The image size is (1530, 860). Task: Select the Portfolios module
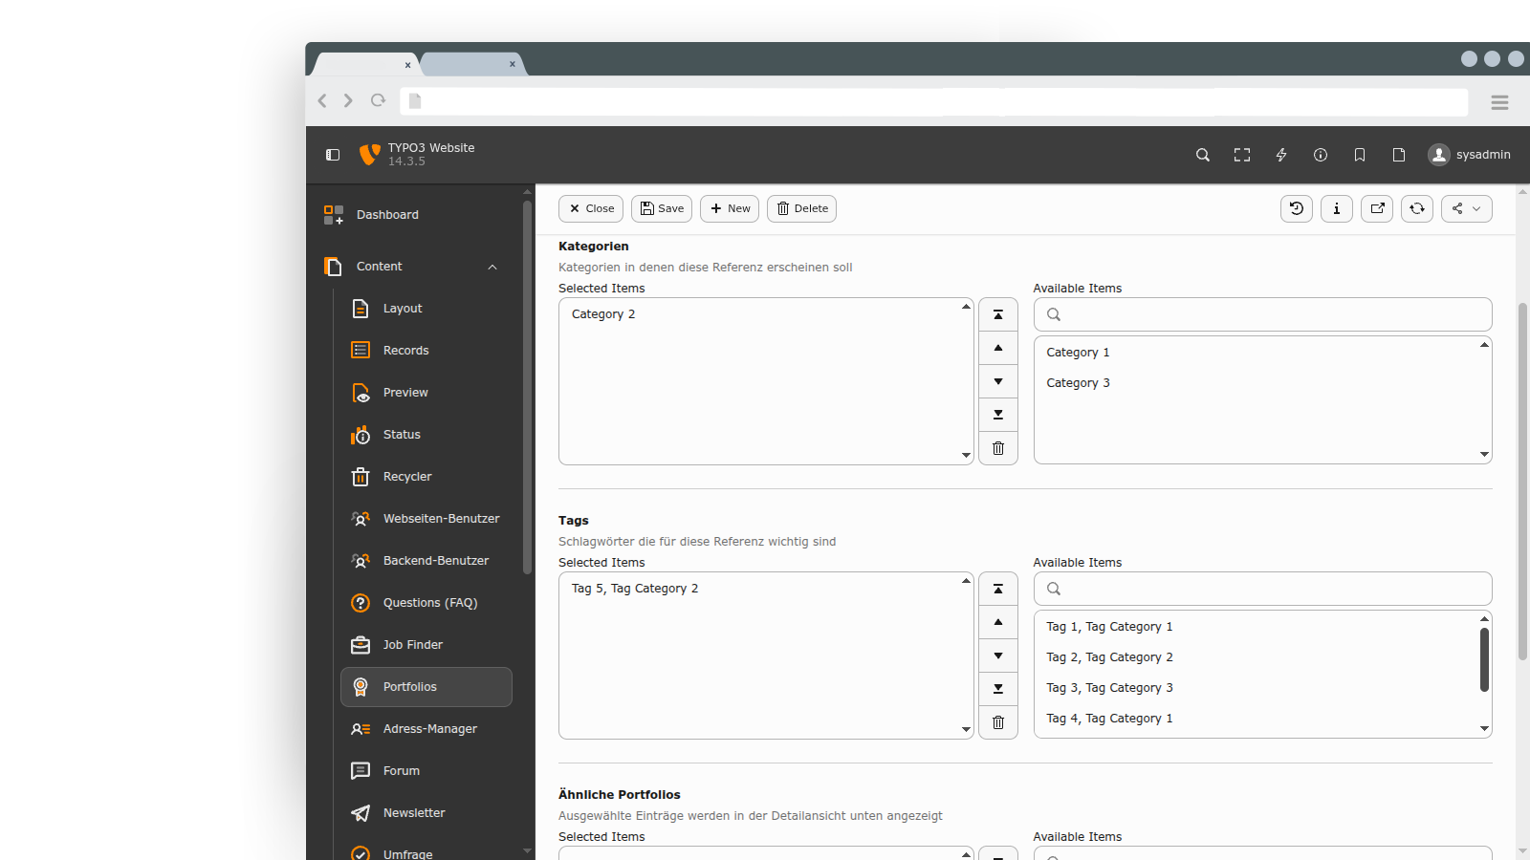pos(426,687)
